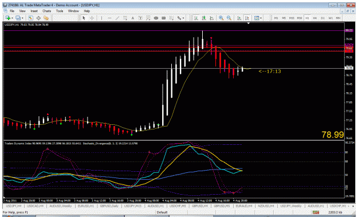Open the Charts menu

(46, 11)
